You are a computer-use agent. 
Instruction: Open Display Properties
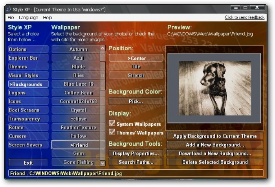[136, 154]
